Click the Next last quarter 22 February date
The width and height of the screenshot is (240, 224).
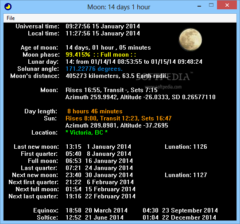click(101, 196)
